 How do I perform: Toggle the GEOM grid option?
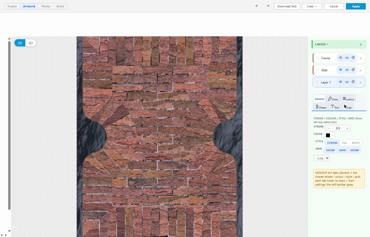(x=354, y=150)
